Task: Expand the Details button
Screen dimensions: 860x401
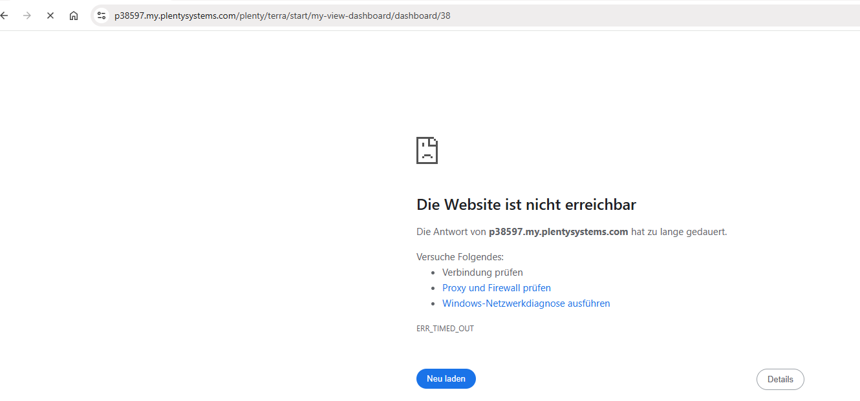Action: (780, 380)
